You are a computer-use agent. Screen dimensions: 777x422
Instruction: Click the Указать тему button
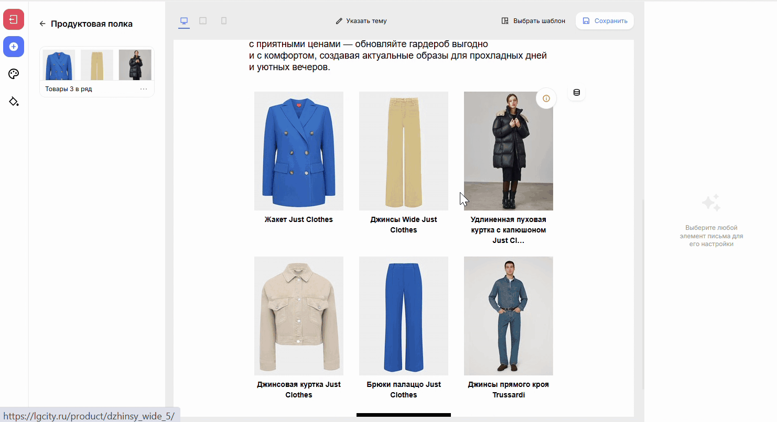(x=361, y=21)
